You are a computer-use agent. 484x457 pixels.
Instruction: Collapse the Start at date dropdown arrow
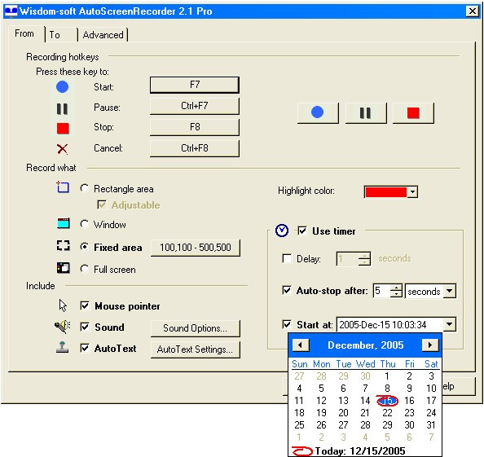pos(450,324)
